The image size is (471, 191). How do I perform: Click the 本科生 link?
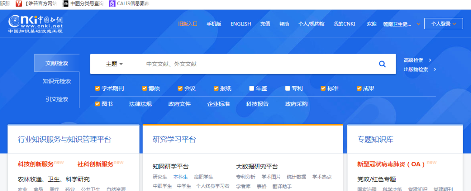point(181,177)
